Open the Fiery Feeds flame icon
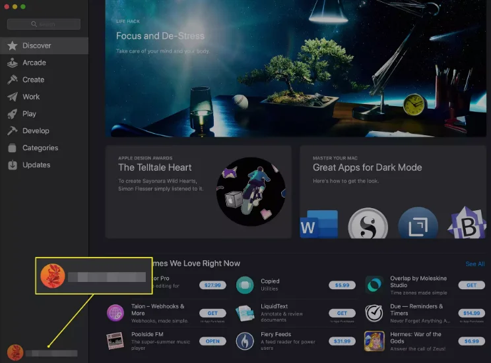This screenshot has width=491, height=363. tap(245, 341)
